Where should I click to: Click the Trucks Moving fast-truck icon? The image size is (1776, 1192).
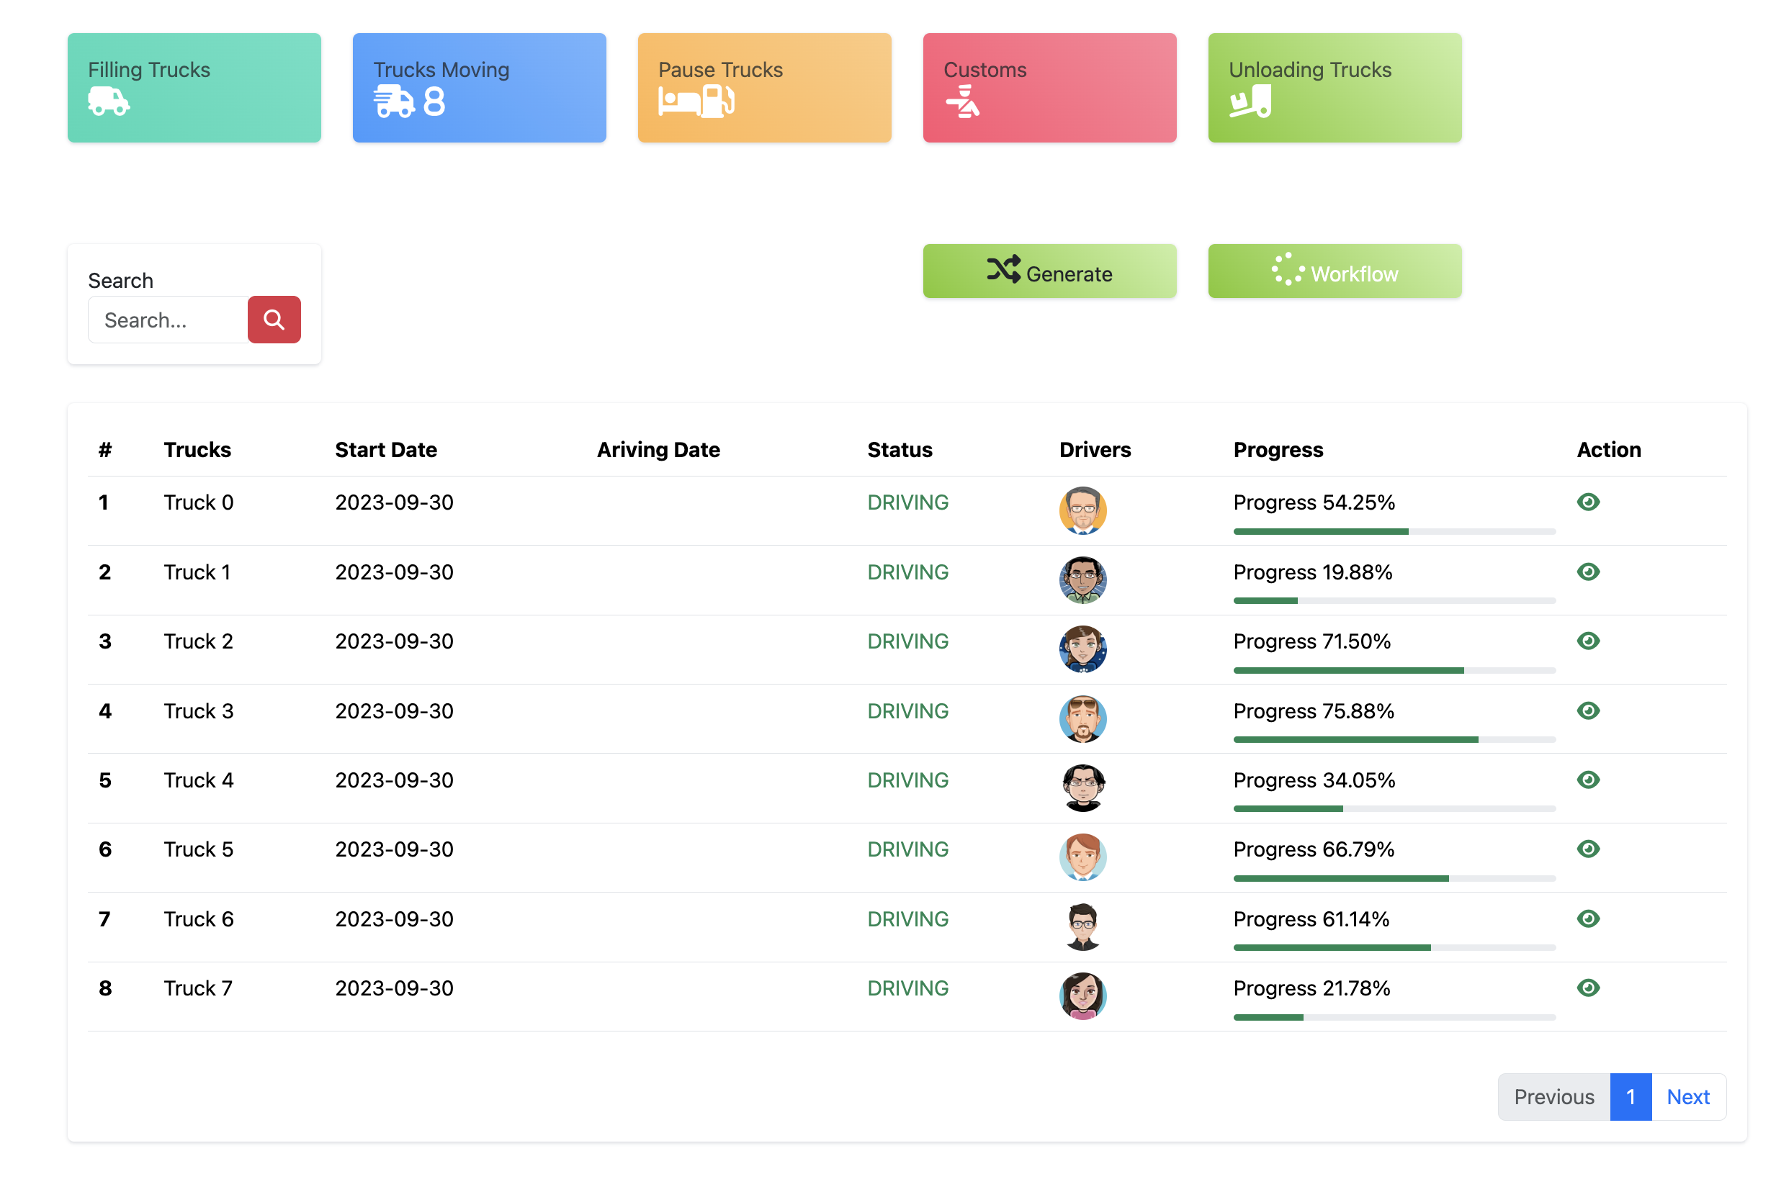pyautogui.click(x=393, y=101)
